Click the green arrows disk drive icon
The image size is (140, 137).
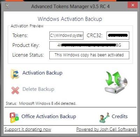(x=116, y=82)
